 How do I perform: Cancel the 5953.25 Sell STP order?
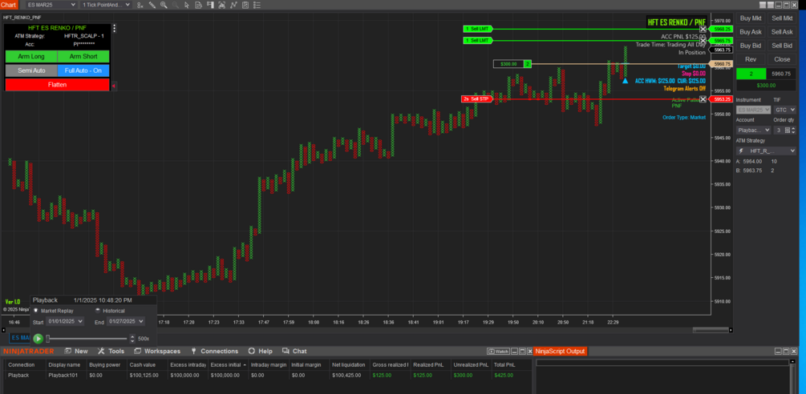pos(703,99)
